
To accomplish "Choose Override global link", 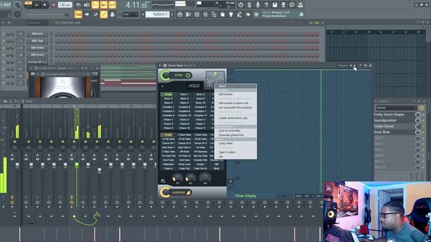I will (x=236, y=135).
